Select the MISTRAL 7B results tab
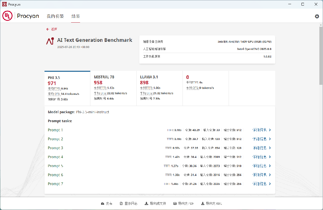The width and height of the screenshot is (323, 210). tap(113, 88)
